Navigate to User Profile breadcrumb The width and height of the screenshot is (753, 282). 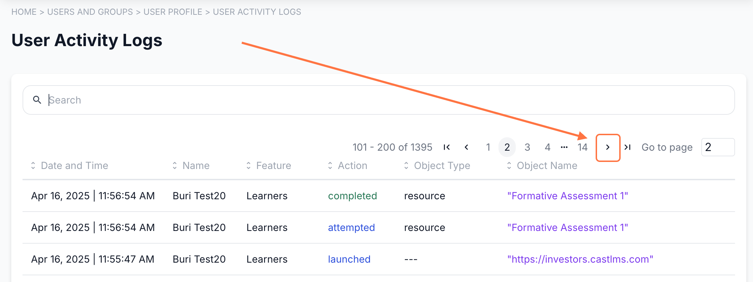[173, 12]
